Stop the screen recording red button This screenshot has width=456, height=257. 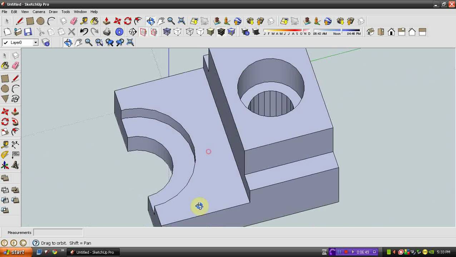[346, 252]
